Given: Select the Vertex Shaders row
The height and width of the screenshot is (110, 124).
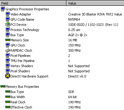Looking at the screenshot, I should click(62, 66).
